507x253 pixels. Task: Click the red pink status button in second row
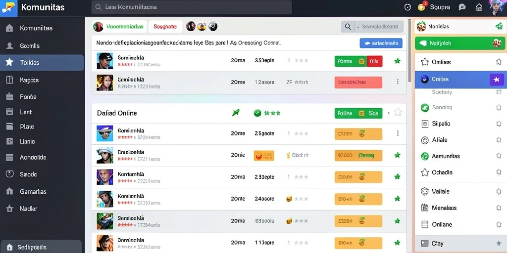point(358,83)
